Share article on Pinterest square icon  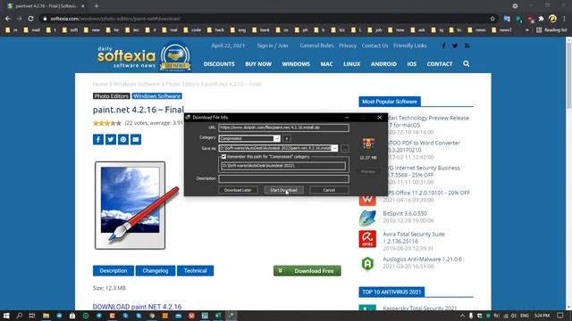pyautogui.click(x=123, y=139)
